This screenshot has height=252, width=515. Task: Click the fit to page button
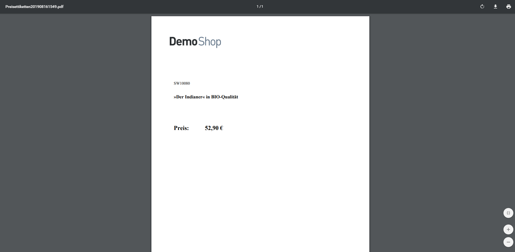pos(508,213)
